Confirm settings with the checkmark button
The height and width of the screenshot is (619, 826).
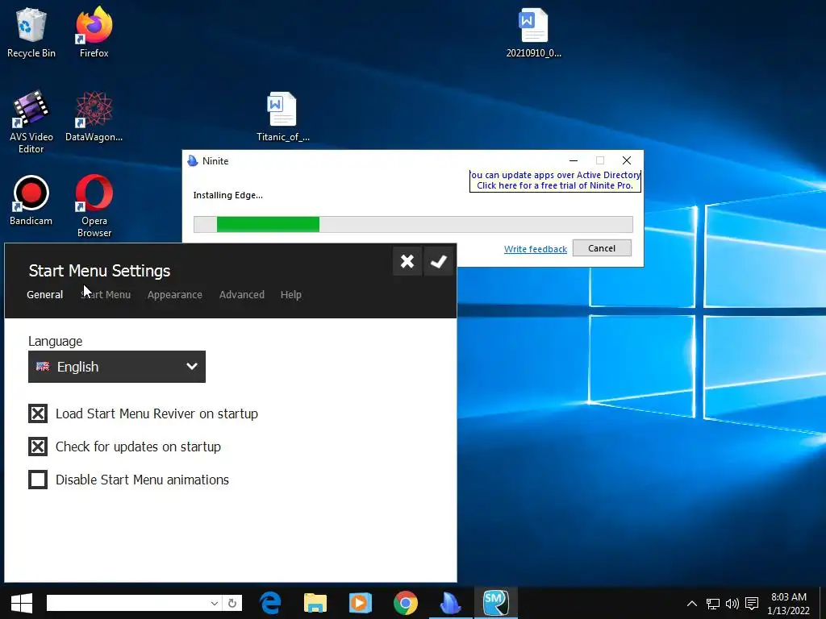[x=438, y=261]
